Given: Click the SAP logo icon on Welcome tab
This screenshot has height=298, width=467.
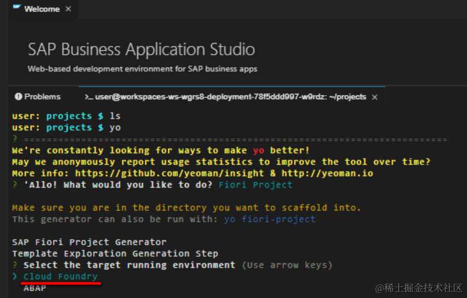Looking at the screenshot, I should coord(17,8).
